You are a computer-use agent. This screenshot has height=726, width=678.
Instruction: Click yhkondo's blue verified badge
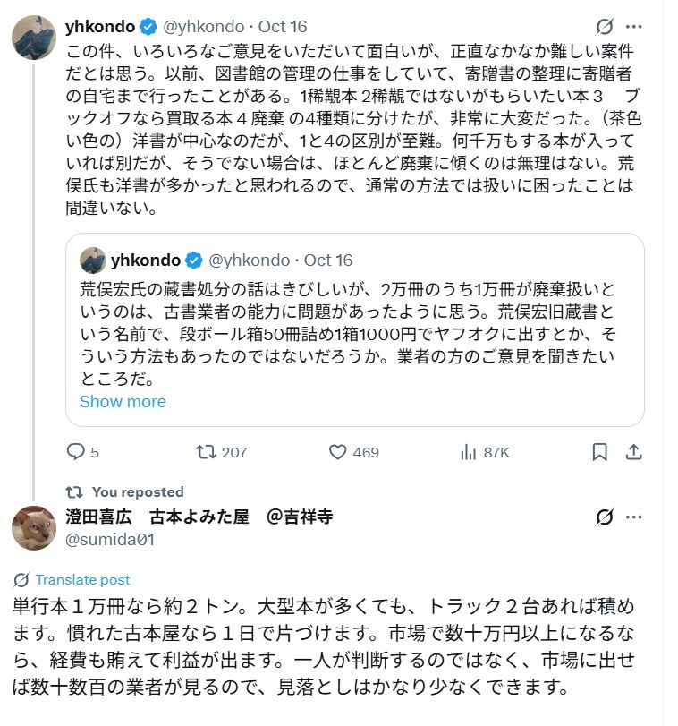tap(148, 27)
